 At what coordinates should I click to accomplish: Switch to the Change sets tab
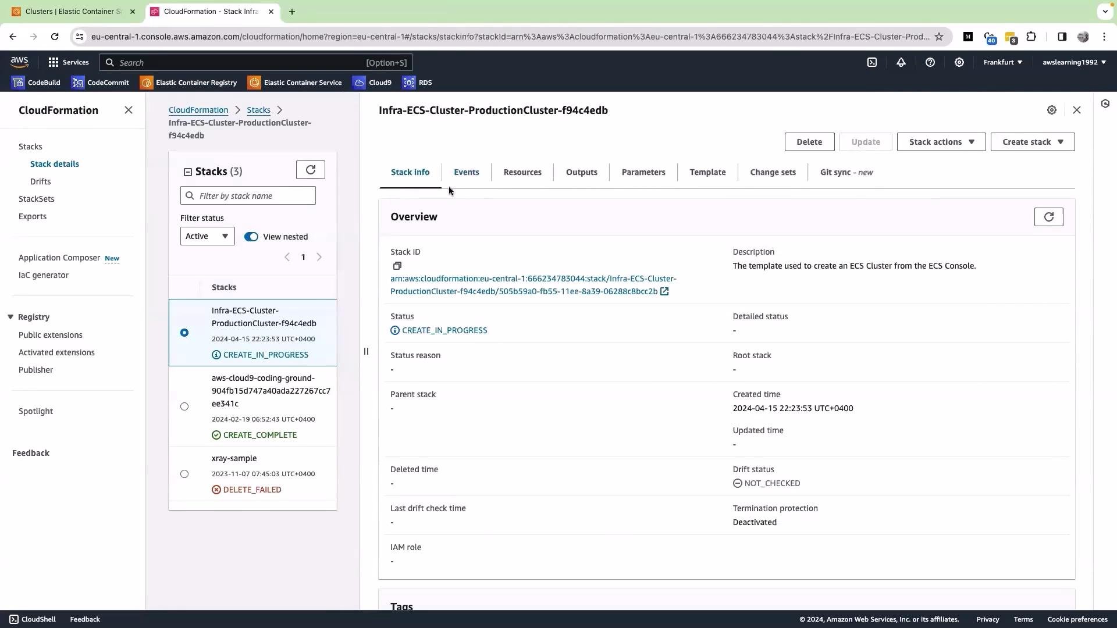tap(773, 172)
